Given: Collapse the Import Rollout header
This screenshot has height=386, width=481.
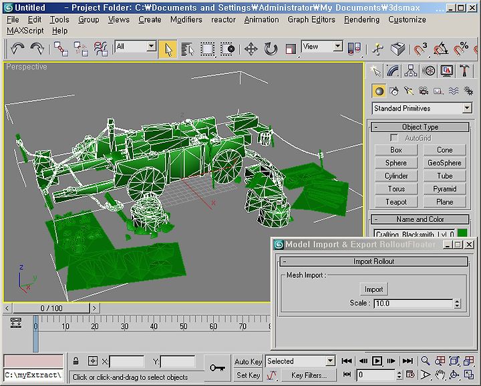Looking at the screenshot, I should click(373, 261).
